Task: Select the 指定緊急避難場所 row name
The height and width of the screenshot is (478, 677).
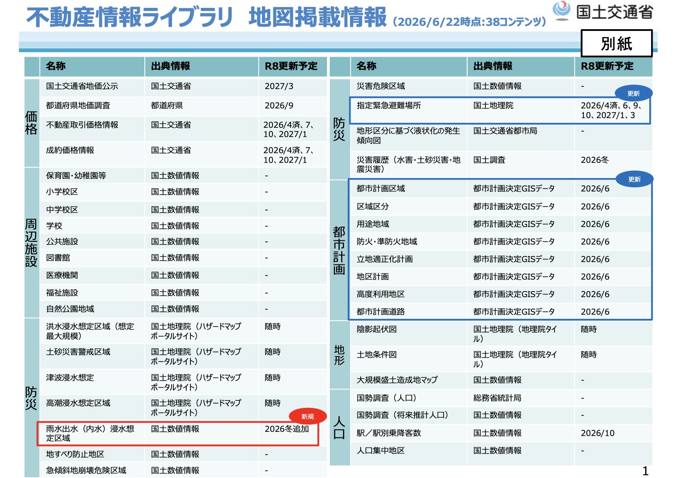Action: pyautogui.click(x=389, y=106)
